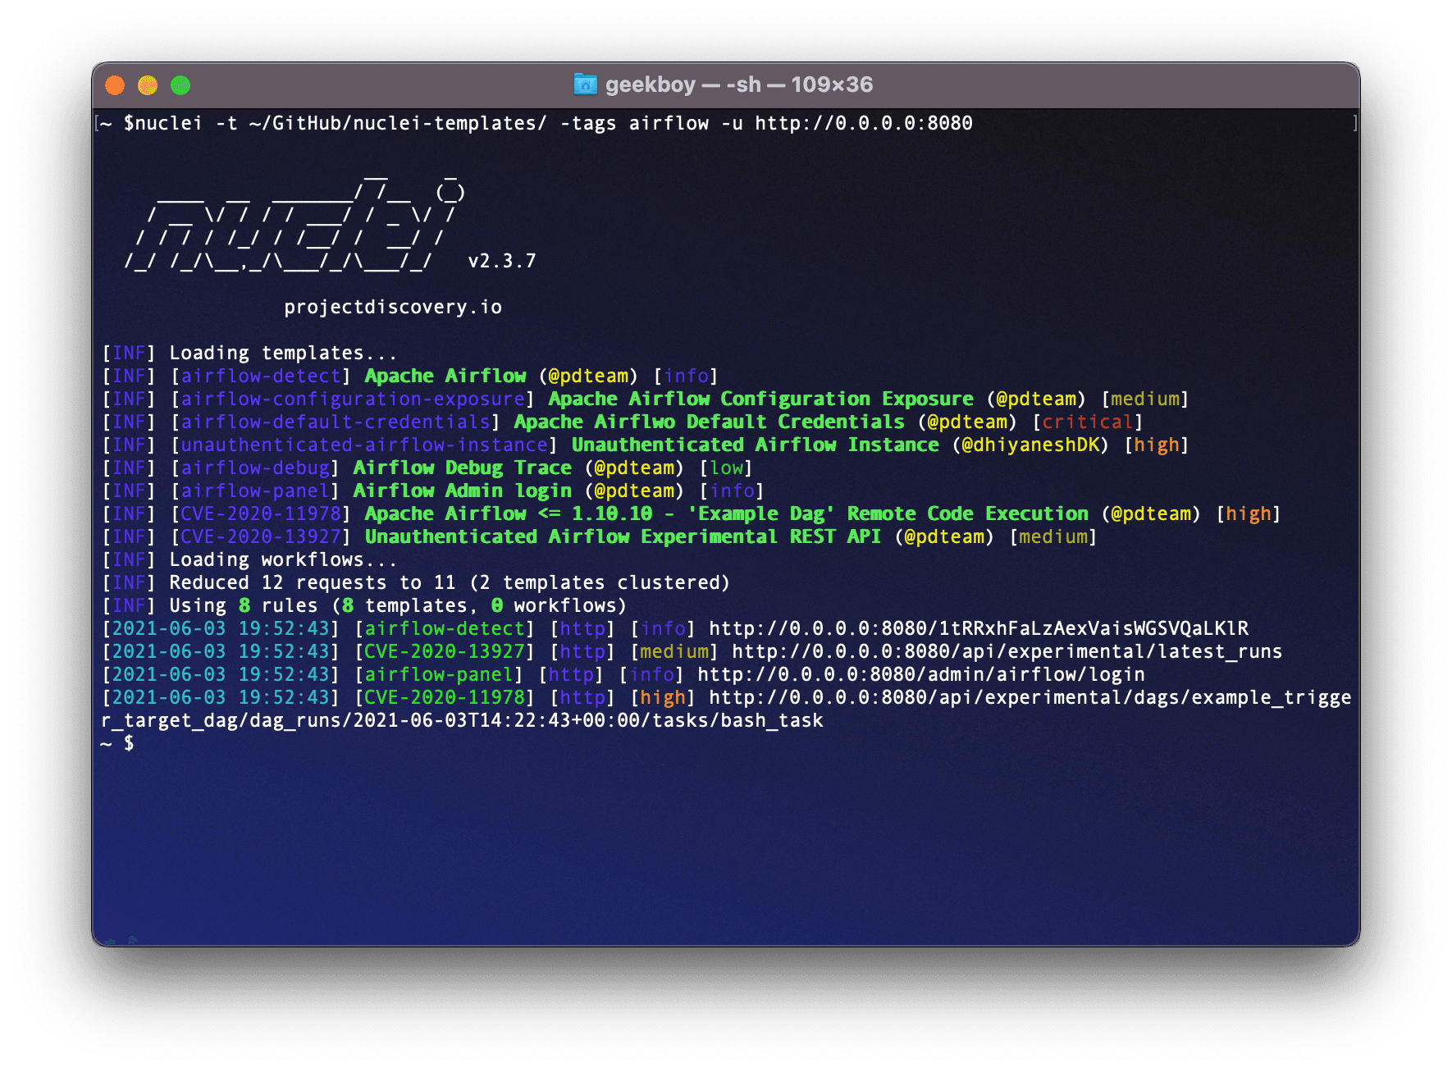Click the @dhiyaneshDK author name
The height and width of the screenshot is (1068, 1452).
point(1030,445)
